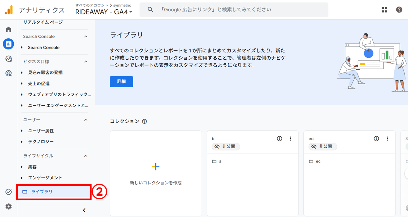Select ライブラリ in the navigation
Image resolution: width=408 pixels, height=217 pixels.
click(54, 192)
